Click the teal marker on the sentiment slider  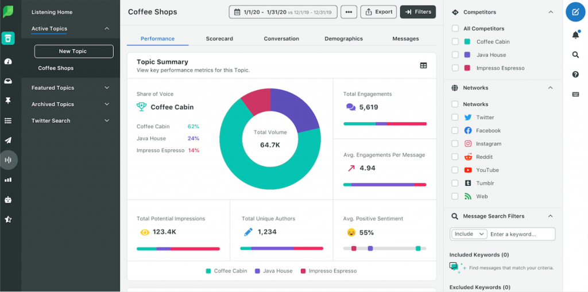(x=418, y=248)
